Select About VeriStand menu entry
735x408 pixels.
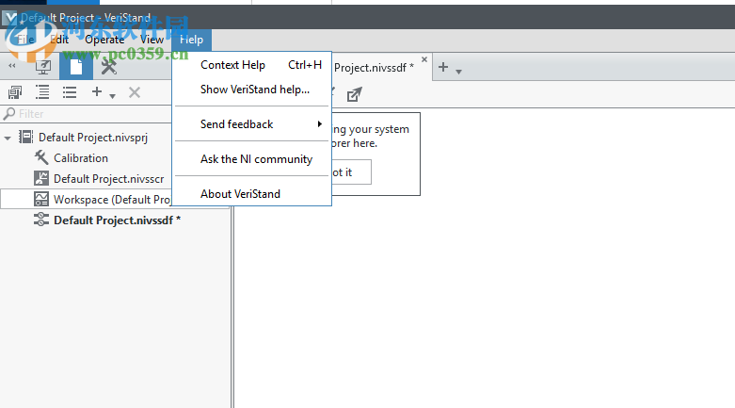(240, 194)
